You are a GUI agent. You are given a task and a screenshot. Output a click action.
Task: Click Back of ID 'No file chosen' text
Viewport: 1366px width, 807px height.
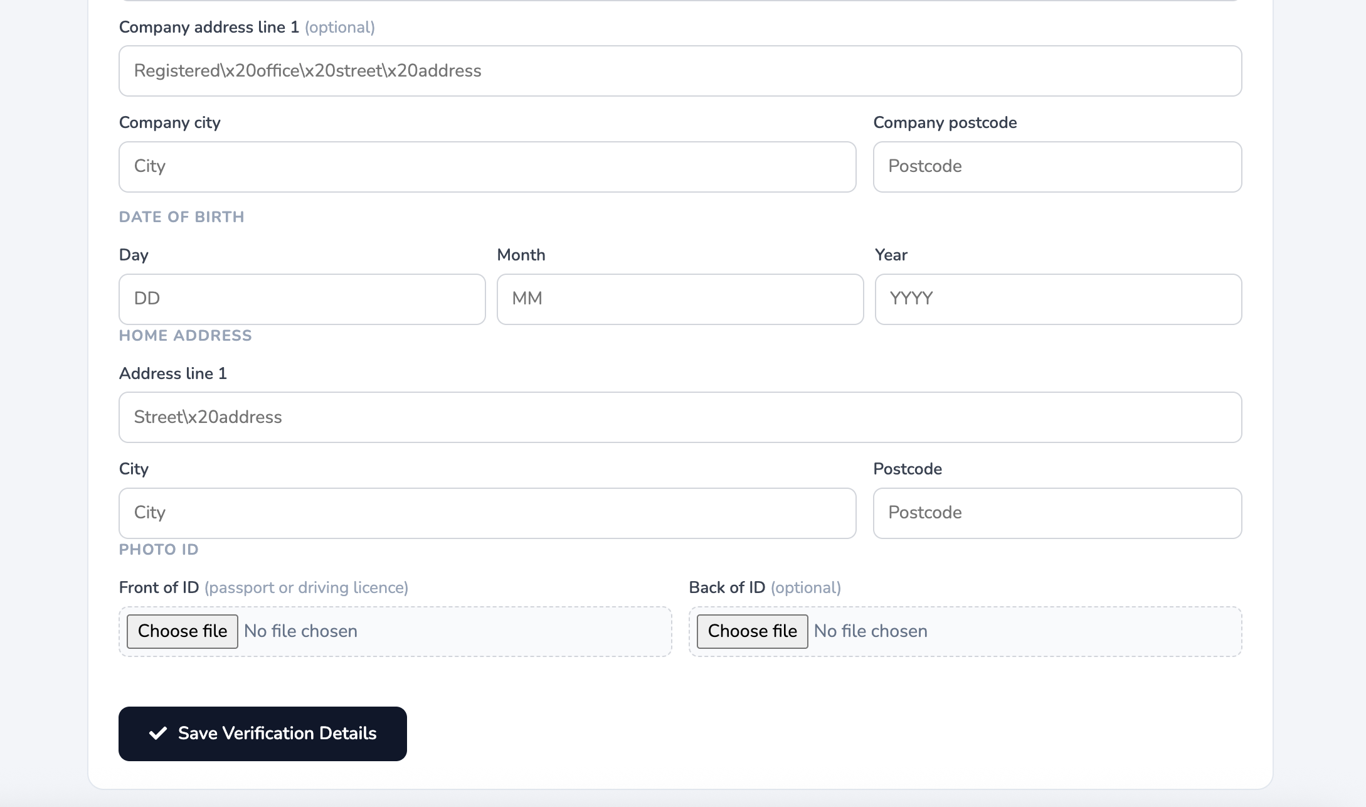[x=871, y=631]
